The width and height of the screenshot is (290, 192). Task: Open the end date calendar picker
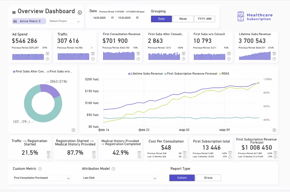138,18
